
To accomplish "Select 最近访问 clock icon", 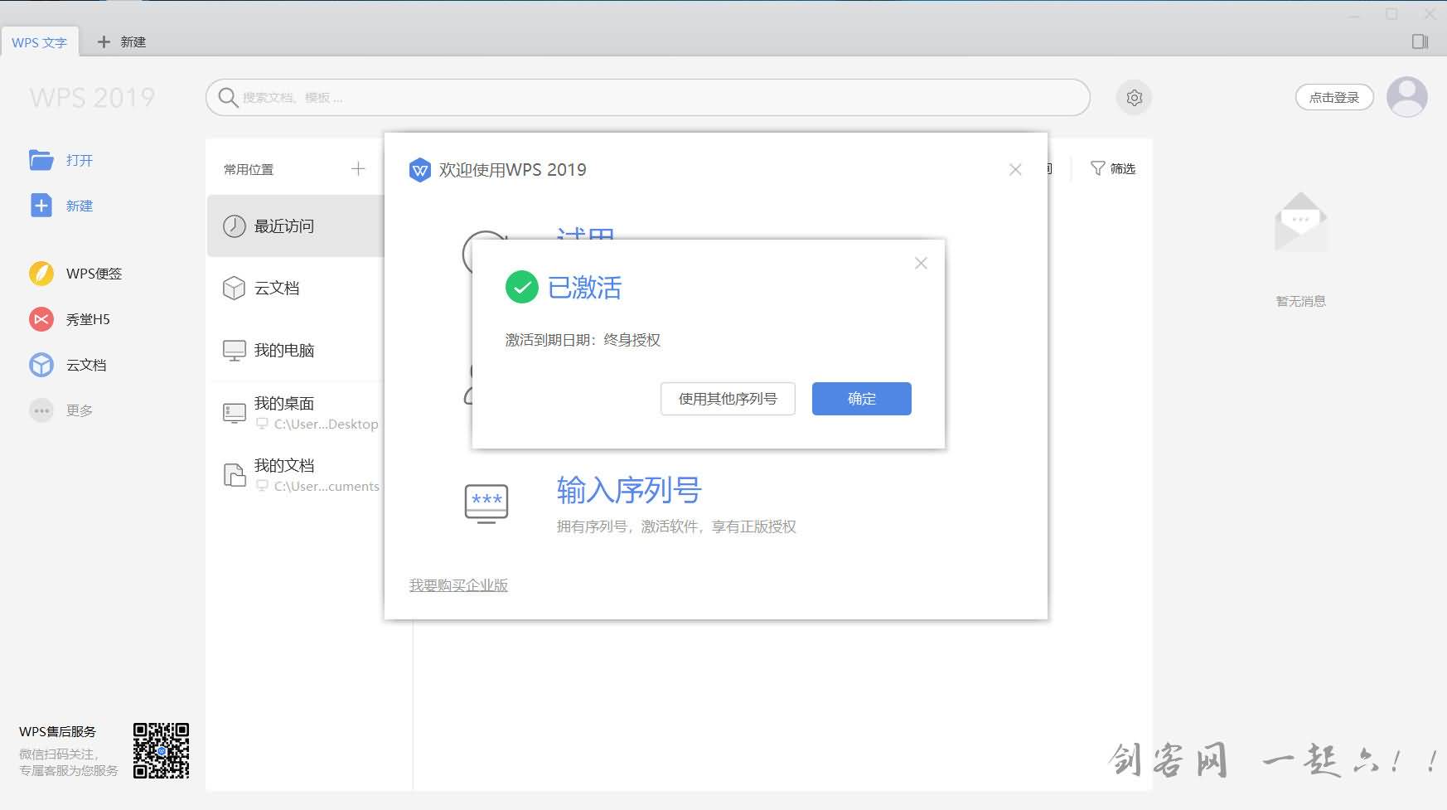I will 235,226.
